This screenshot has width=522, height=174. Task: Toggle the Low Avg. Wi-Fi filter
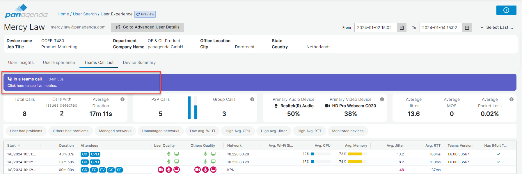point(203,131)
